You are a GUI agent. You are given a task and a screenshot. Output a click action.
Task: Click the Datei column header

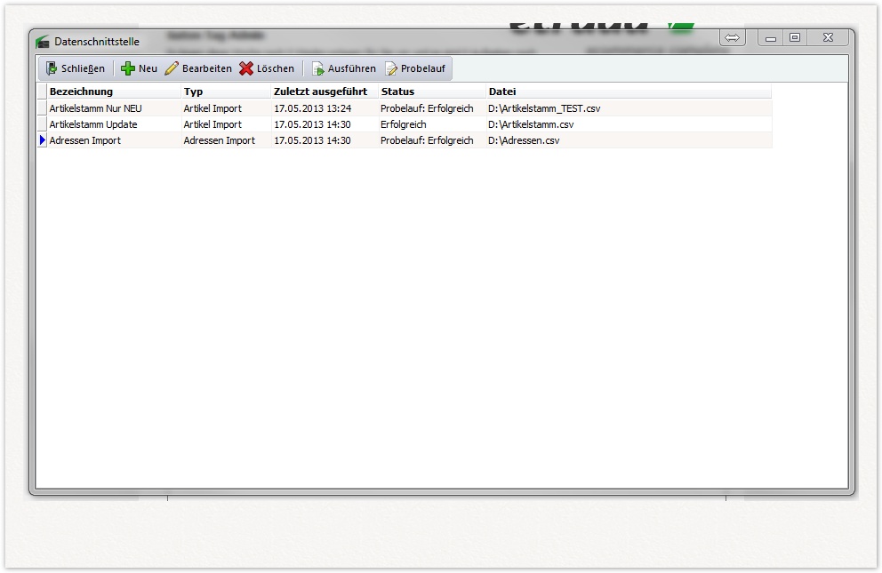tap(502, 92)
